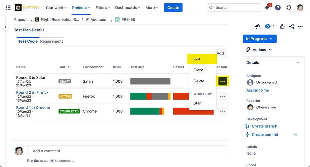Click the blue Create button
This screenshot has height=167, width=310.
[173, 8]
